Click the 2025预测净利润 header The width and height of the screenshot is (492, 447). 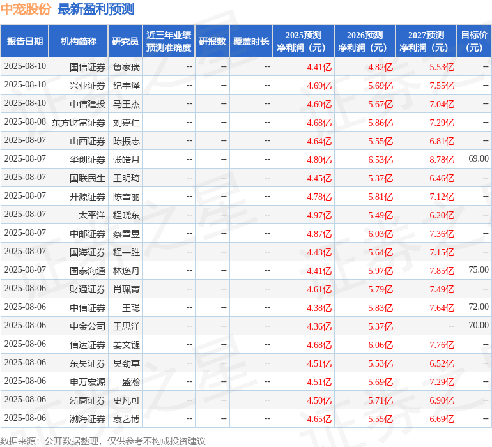click(304, 41)
